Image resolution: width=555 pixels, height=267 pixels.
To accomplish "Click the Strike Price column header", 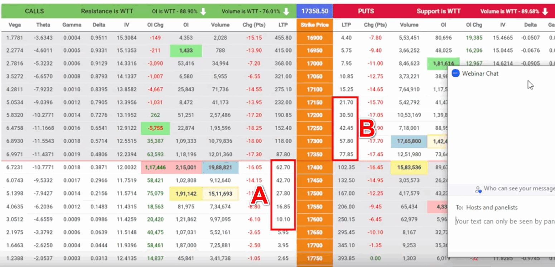I will coord(314,25).
